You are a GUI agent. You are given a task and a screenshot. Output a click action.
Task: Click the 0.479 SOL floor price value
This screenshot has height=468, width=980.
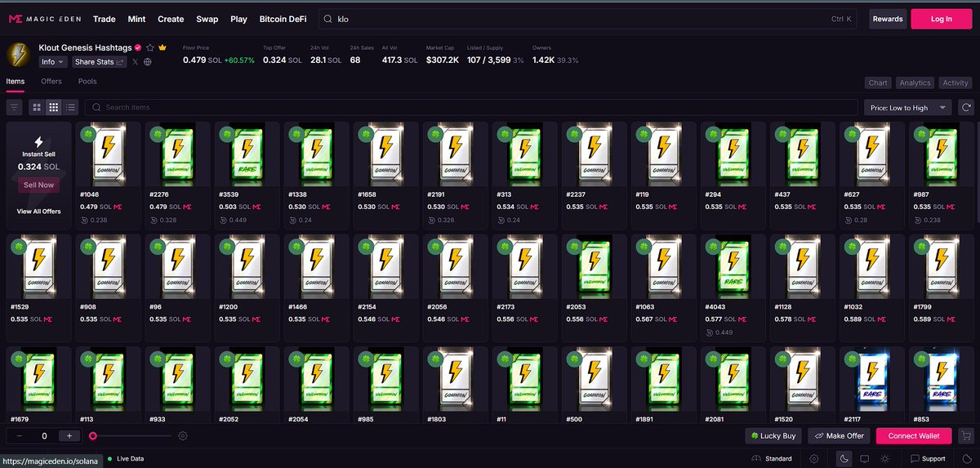pyautogui.click(x=201, y=60)
